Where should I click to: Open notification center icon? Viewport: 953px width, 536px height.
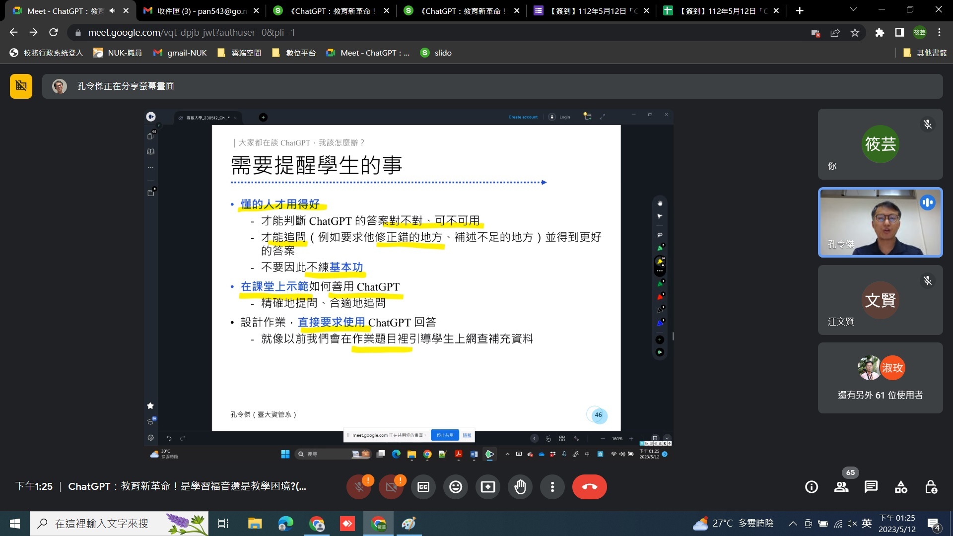[934, 524]
